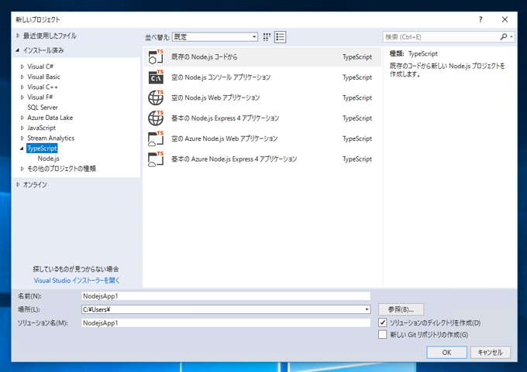Select the JavaScript category label
The width and height of the screenshot is (527, 372).
[x=41, y=128]
